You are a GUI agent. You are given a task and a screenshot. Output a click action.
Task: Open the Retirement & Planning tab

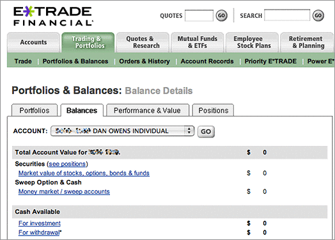[307, 42]
